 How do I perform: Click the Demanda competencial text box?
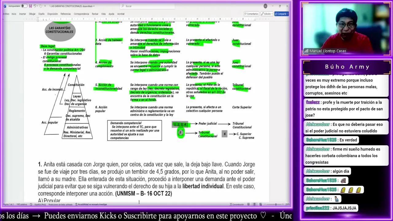click(x=134, y=130)
